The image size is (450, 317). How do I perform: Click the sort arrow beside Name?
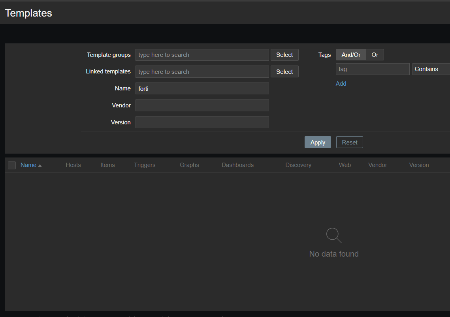click(x=40, y=165)
